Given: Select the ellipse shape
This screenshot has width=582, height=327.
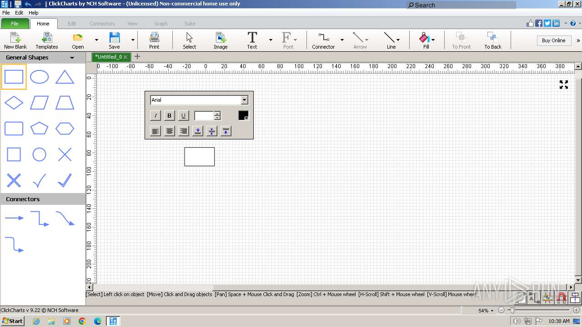Looking at the screenshot, I should click(39, 77).
